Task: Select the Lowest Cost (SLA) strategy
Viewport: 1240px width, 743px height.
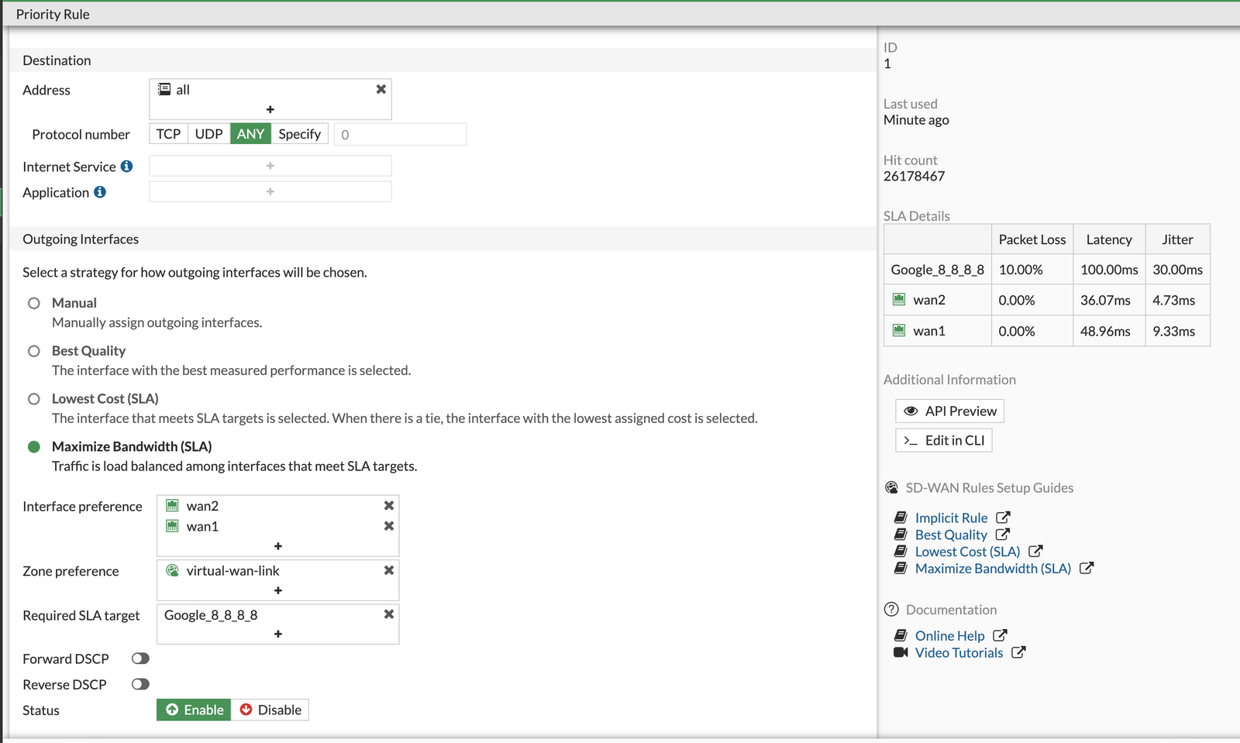Action: (34, 398)
